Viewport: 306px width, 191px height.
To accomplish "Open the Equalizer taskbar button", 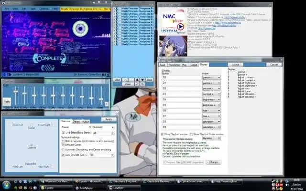I will pyautogui.click(x=124, y=188).
